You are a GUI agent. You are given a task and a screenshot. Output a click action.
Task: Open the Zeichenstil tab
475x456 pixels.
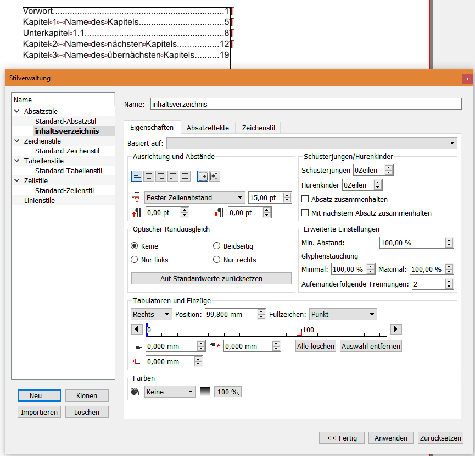pyautogui.click(x=258, y=128)
